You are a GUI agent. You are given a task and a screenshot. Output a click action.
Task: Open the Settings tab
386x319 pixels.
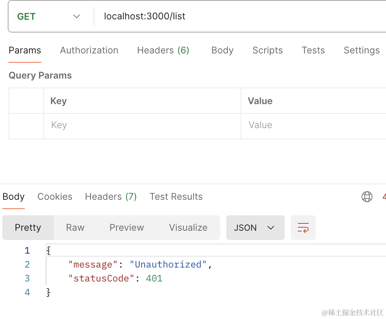(361, 50)
